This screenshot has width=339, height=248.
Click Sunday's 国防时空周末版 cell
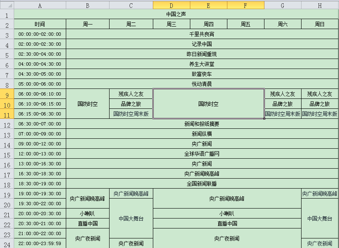pyautogui.click(x=320, y=114)
